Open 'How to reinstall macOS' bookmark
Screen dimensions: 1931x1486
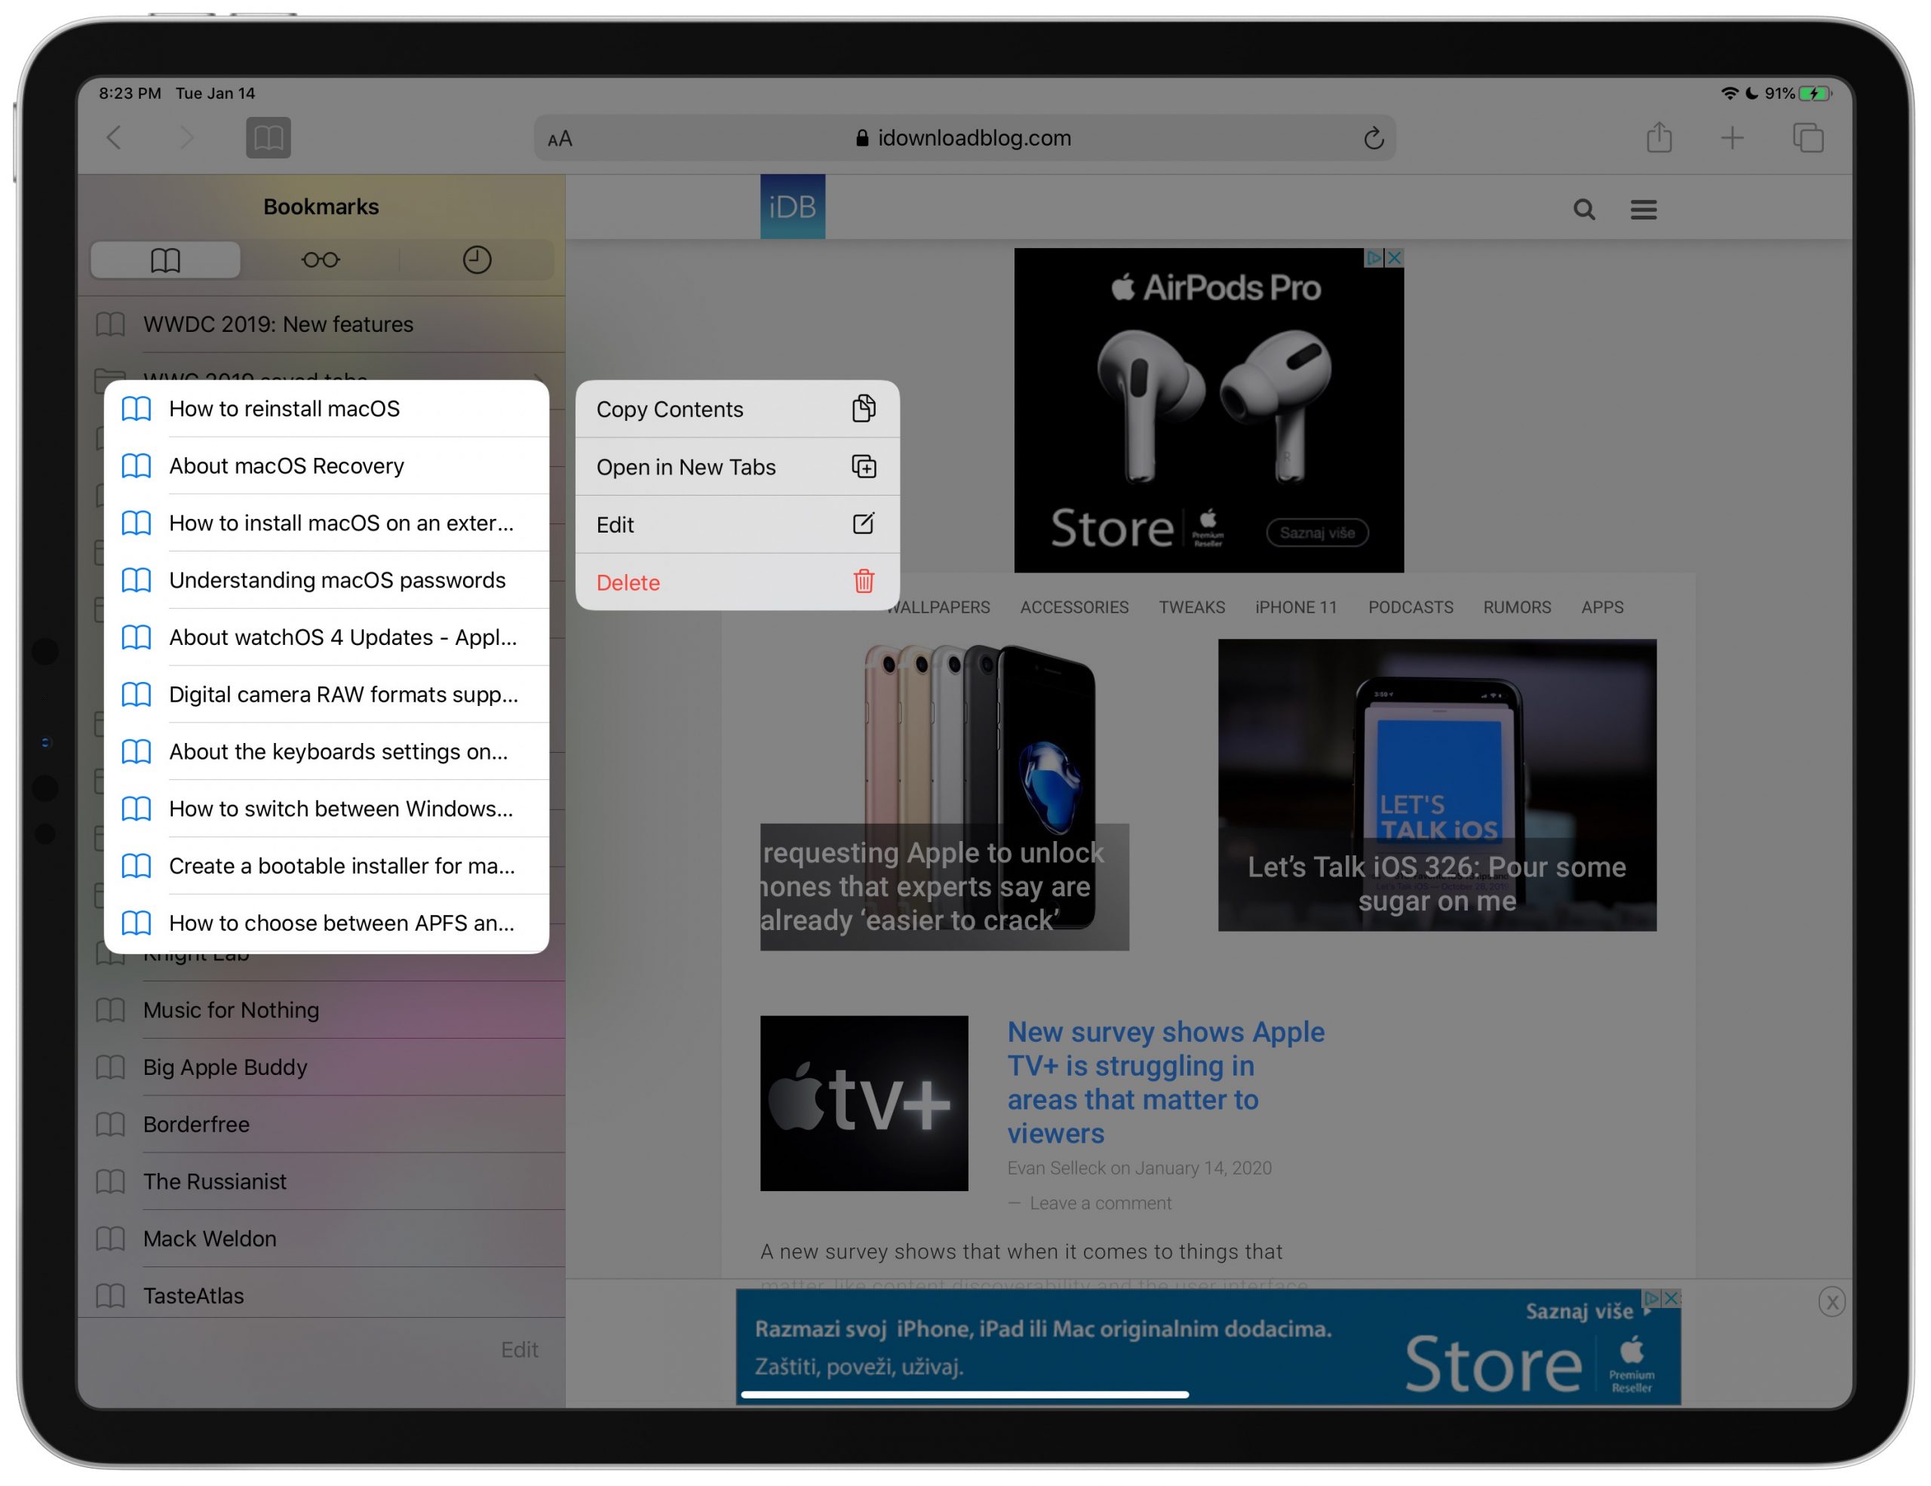click(327, 408)
